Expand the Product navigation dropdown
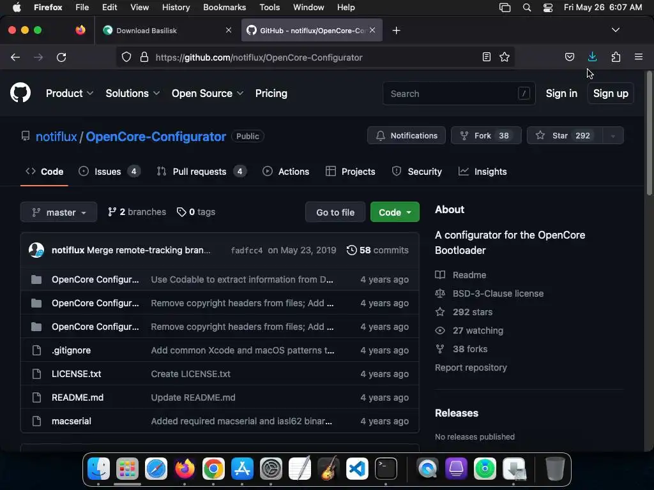Image resolution: width=654 pixels, height=490 pixels. tap(70, 93)
